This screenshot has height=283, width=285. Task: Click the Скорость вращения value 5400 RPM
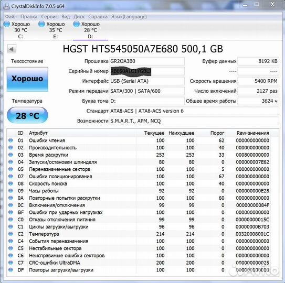point(258,81)
